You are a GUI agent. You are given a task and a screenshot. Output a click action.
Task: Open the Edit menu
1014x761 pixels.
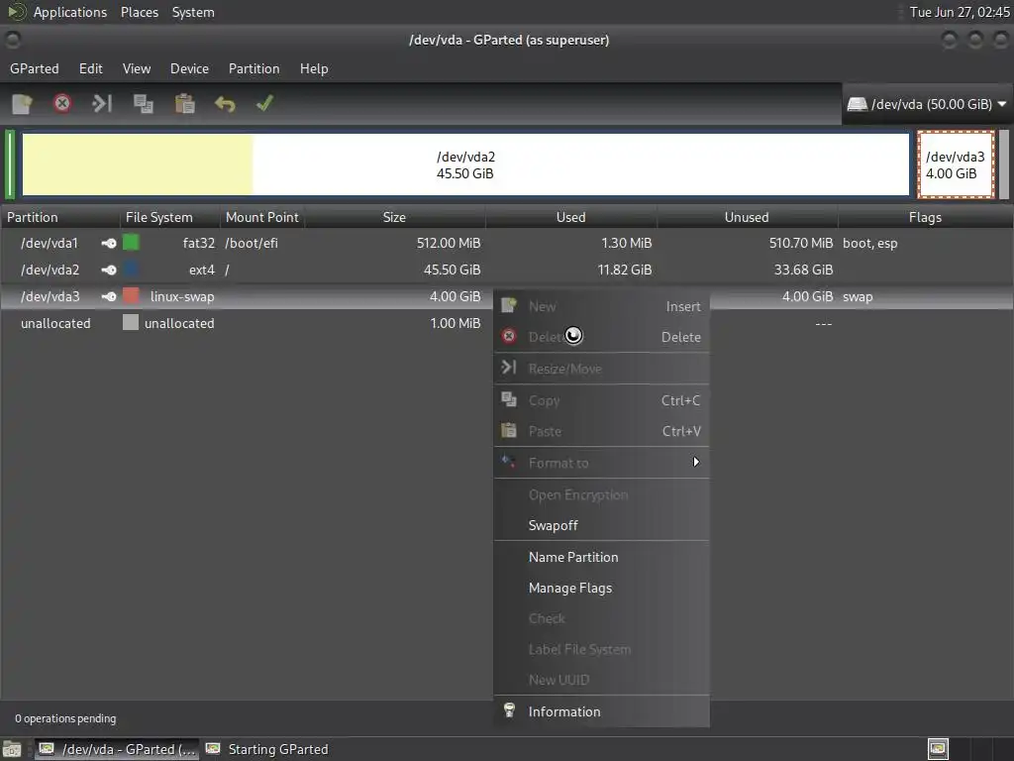[x=90, y=68]
